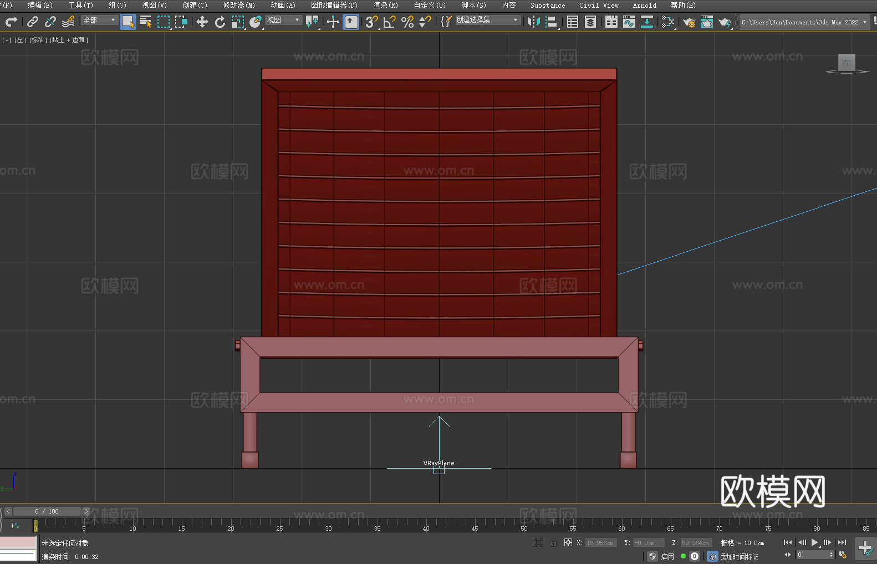Screen dimensions: 877x564
Task: Open the 创建选择集 dropdown
Action: tap(487, 20)
